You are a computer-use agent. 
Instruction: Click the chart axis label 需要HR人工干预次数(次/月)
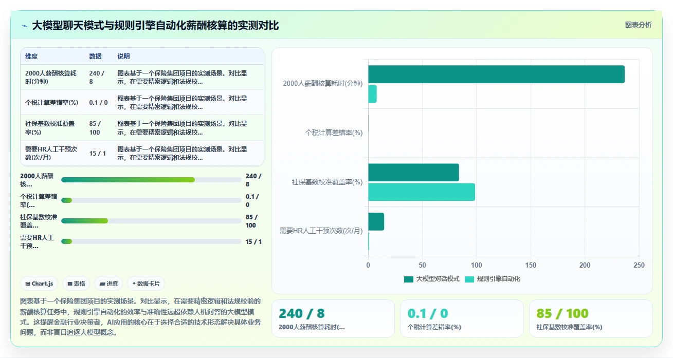pos(321,231)
